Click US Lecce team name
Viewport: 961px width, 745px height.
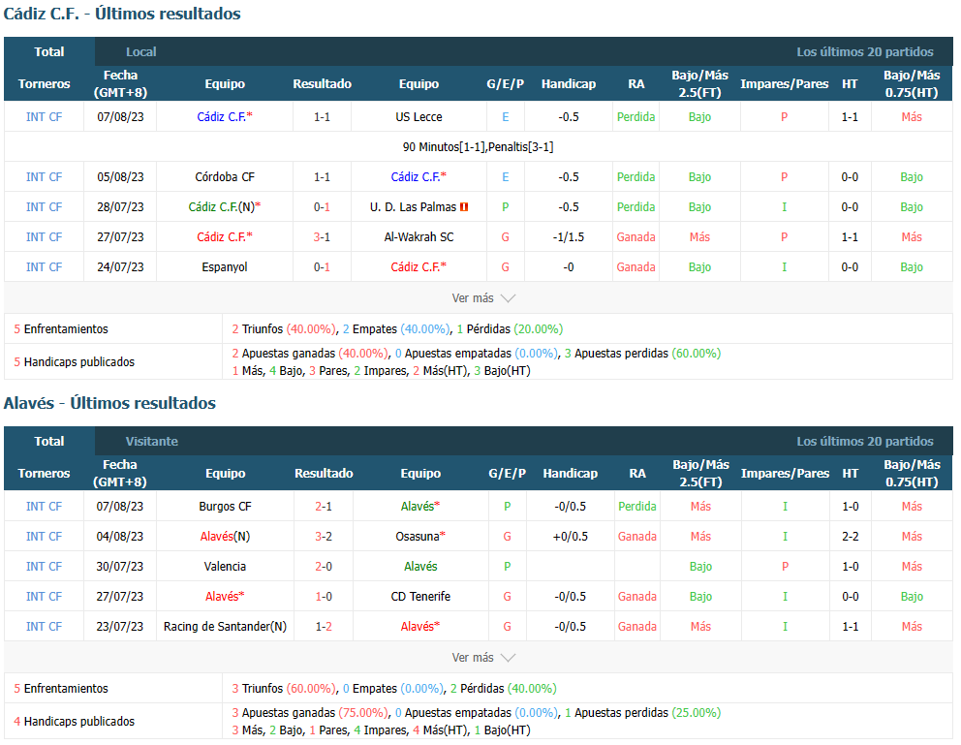pos(418,117)
